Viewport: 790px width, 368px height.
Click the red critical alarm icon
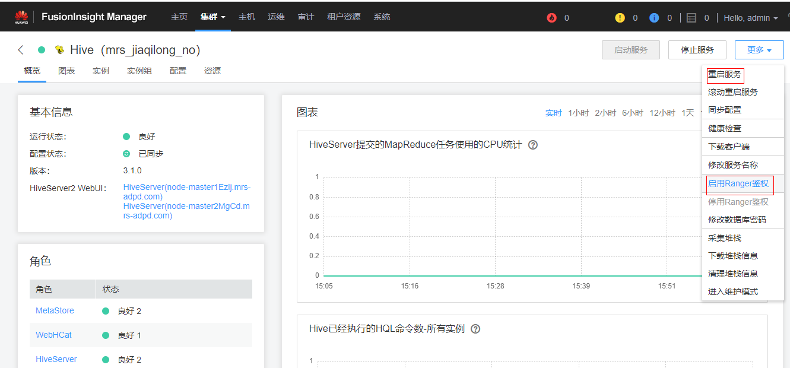click(552, 18)
